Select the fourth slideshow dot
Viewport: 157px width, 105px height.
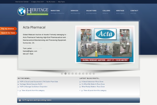point(72,74)
